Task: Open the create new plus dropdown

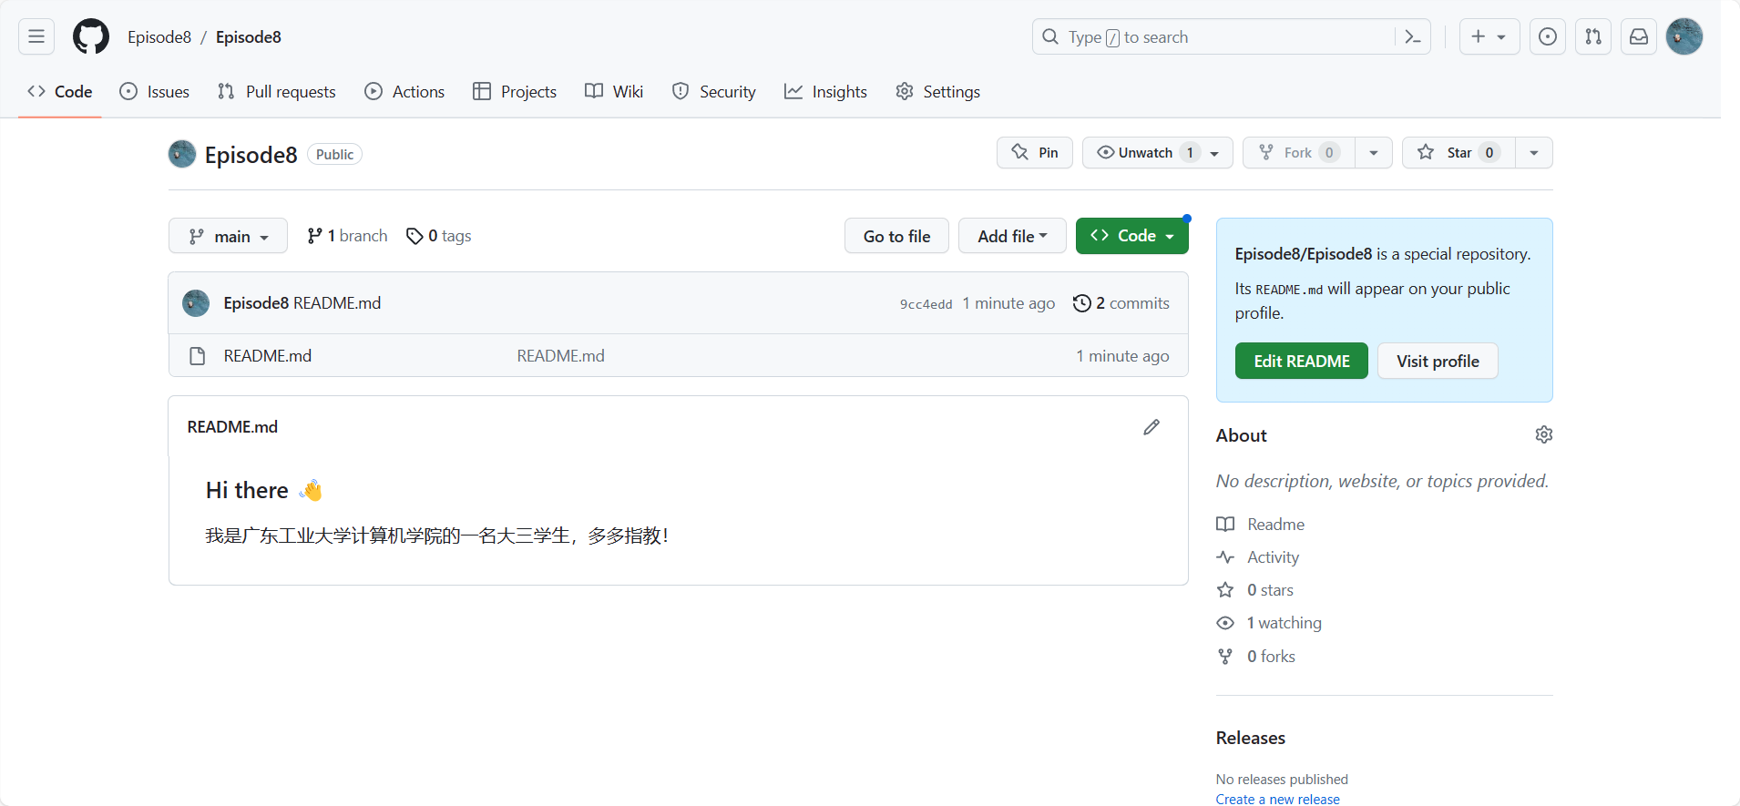Action: (x=1489, y=36)
